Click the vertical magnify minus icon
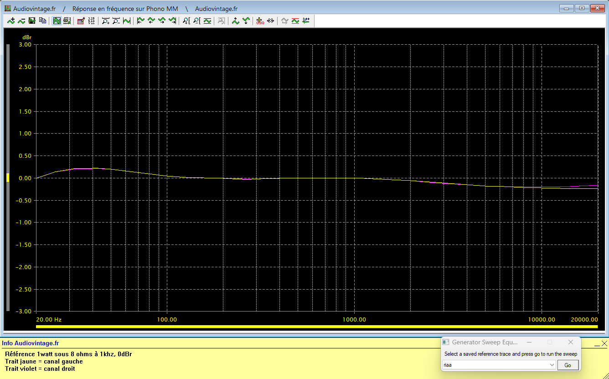The height and width of the screenshot is (379, 609). pos(197,21)
